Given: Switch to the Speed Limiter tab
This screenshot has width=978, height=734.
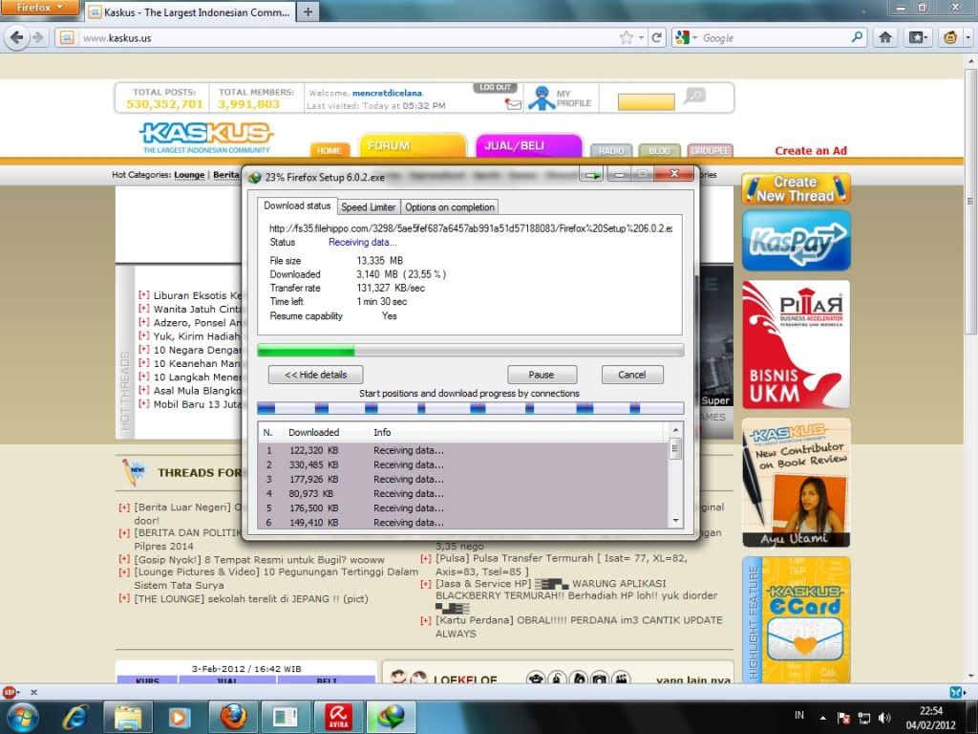Looking at the screenshot, I should (x=368, y=207).
